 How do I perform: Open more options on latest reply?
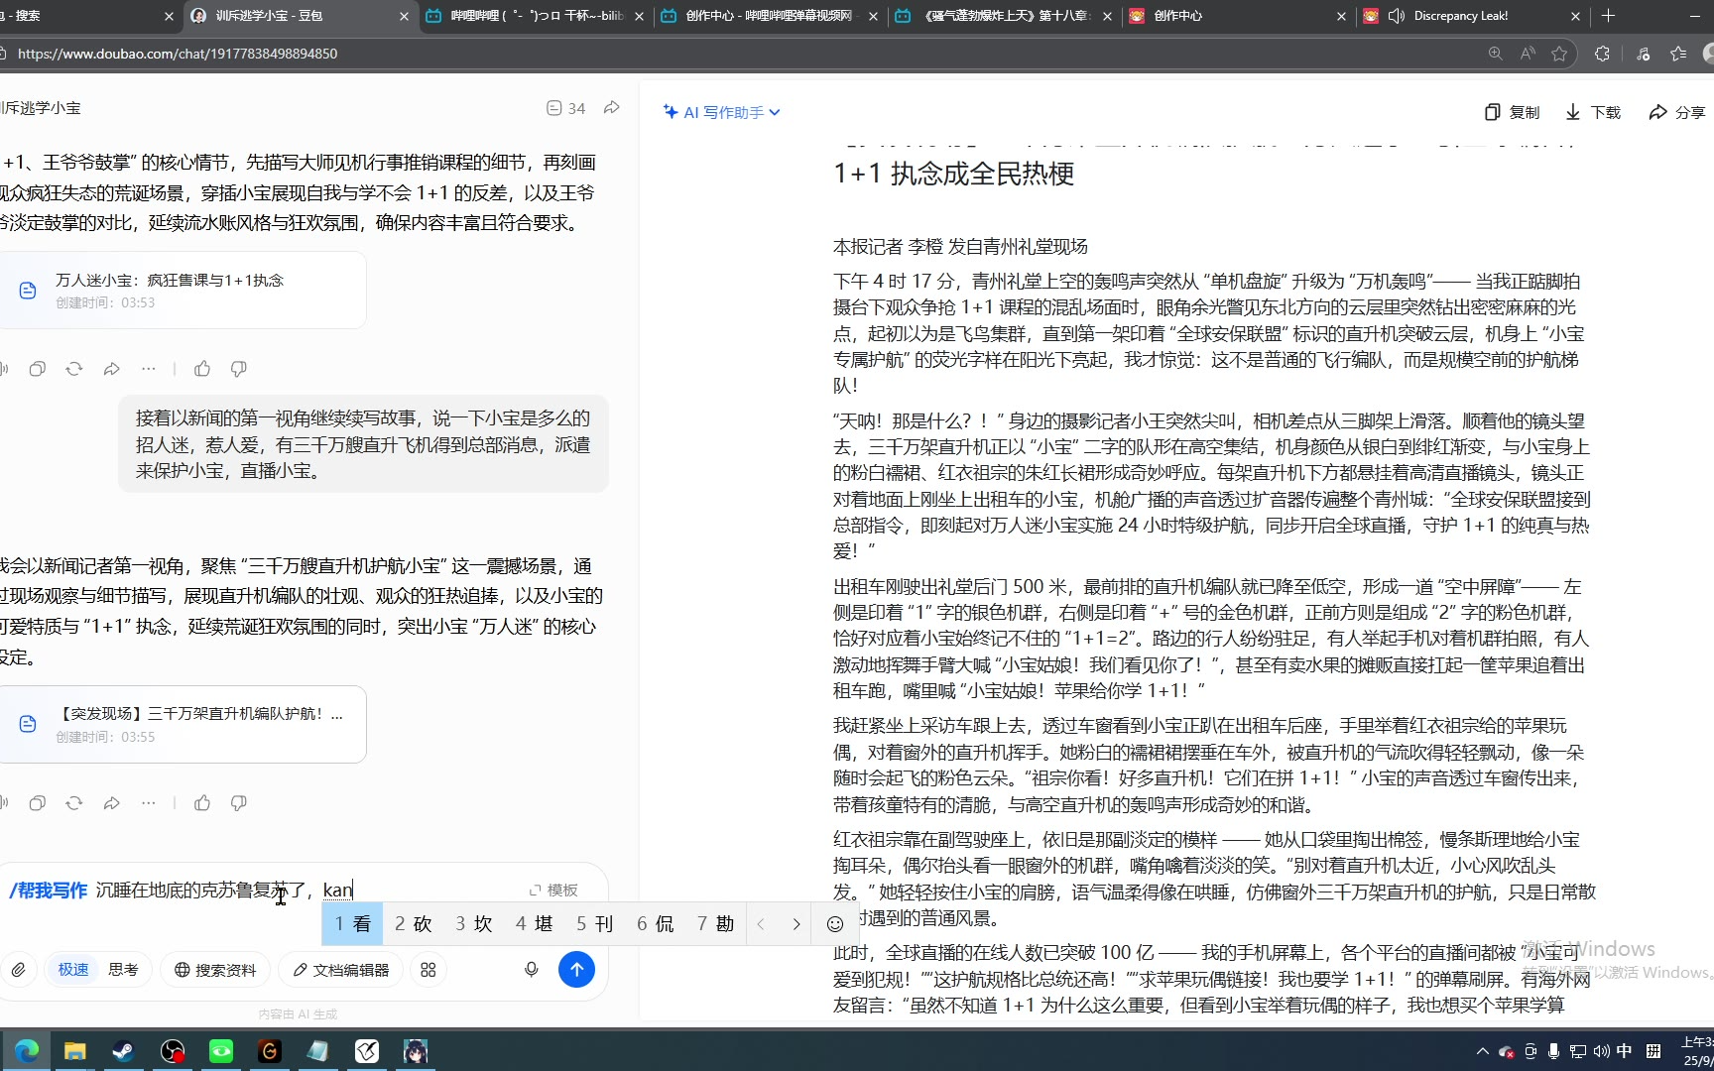(149, 803)
